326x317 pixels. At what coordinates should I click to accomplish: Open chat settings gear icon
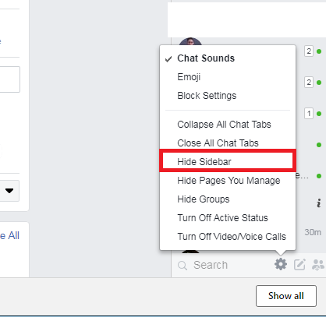click(281, 264)
